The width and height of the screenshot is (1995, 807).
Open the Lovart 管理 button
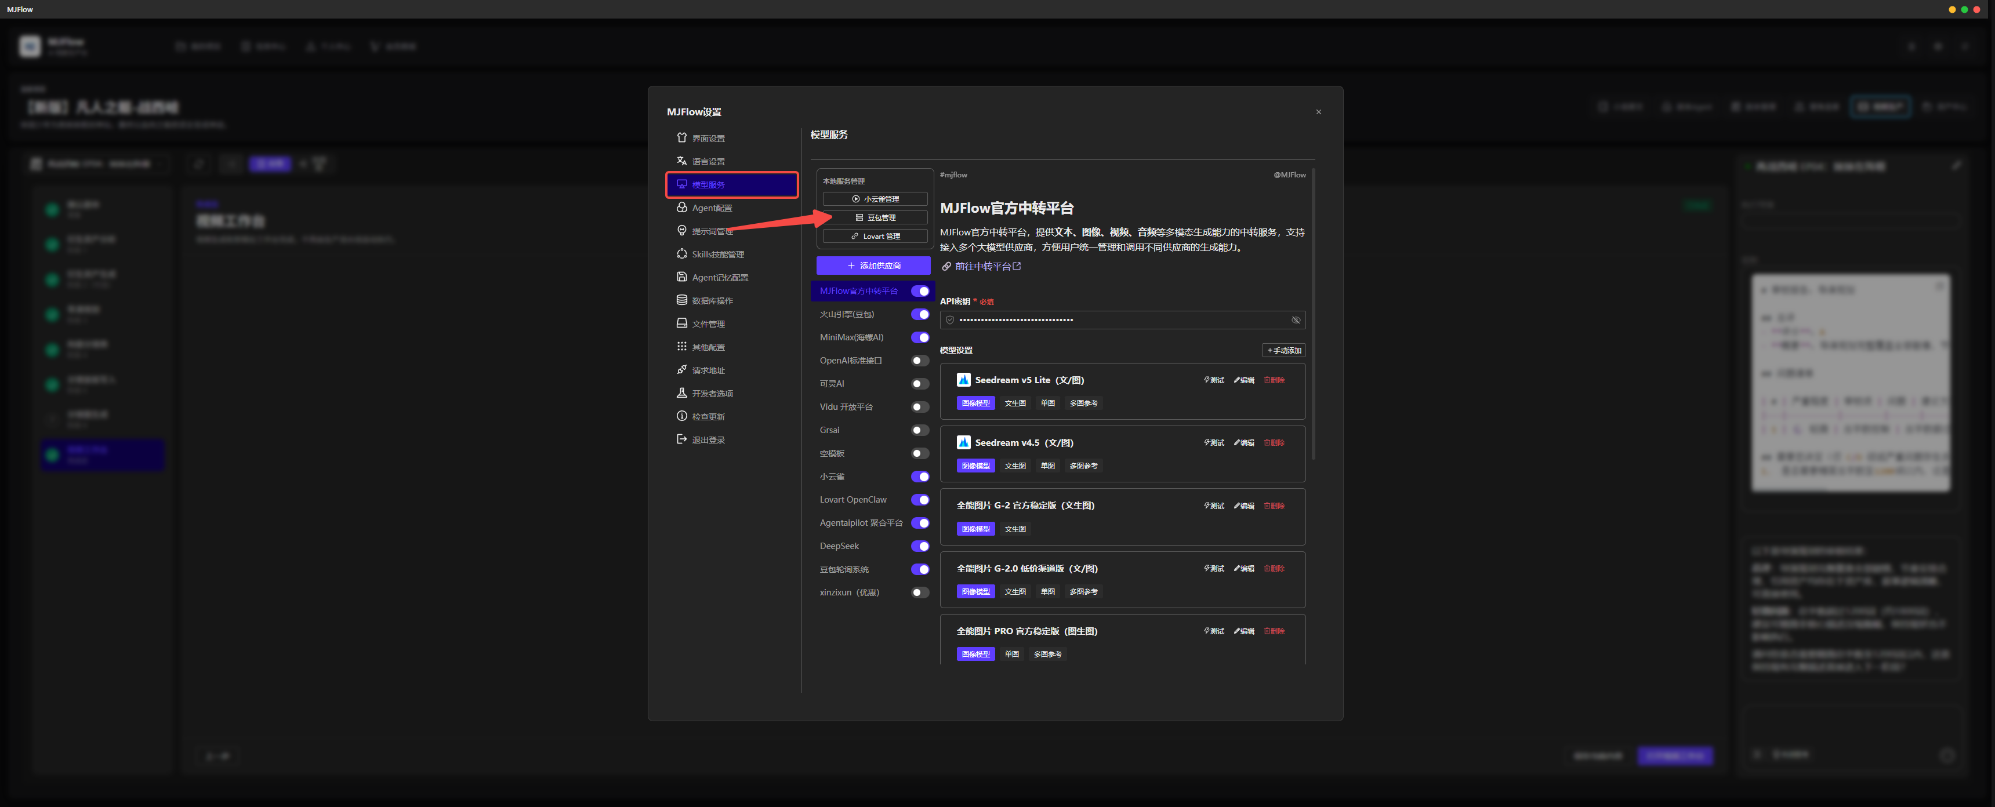point(875,236)
